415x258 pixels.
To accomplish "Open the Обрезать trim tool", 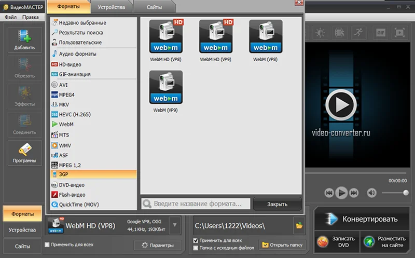I will (x=24, y=68).
